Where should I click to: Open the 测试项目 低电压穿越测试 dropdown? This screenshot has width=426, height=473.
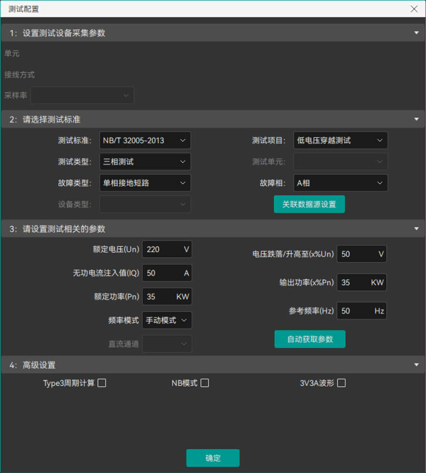[x=340, y=140]
